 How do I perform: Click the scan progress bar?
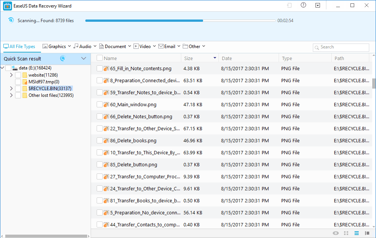point(180,21)
